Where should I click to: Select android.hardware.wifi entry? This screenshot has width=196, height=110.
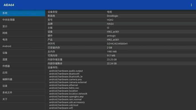pos(61,108)
